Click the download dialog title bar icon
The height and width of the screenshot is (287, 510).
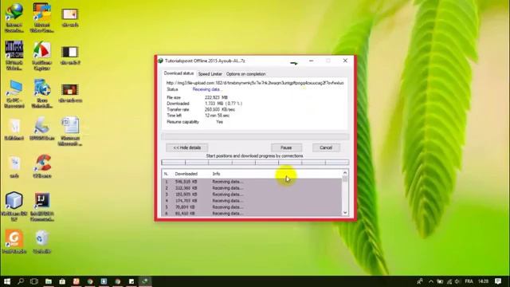click(x=160, y=61)
